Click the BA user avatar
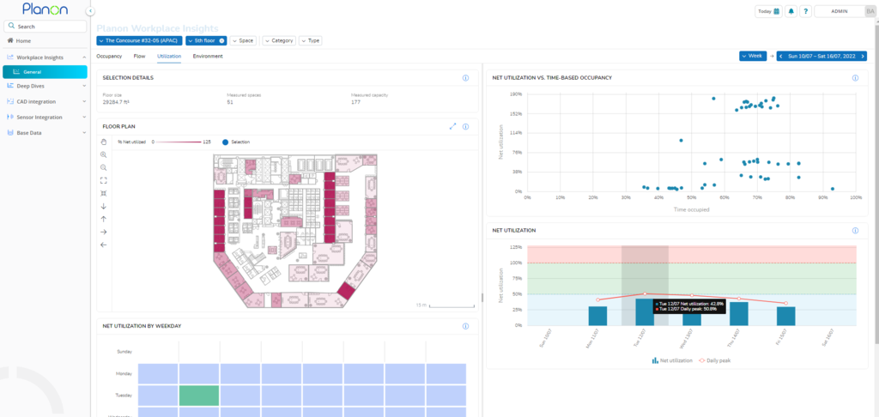Image resolution: width=879 pixels, height=417 pixels. tap(870, 11)
